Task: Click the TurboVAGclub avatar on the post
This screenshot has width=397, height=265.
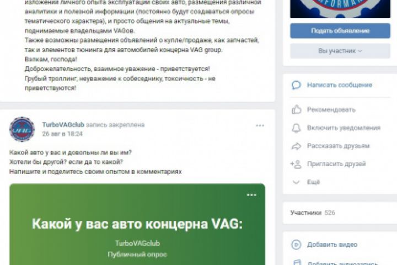Action: pos(22,129)
